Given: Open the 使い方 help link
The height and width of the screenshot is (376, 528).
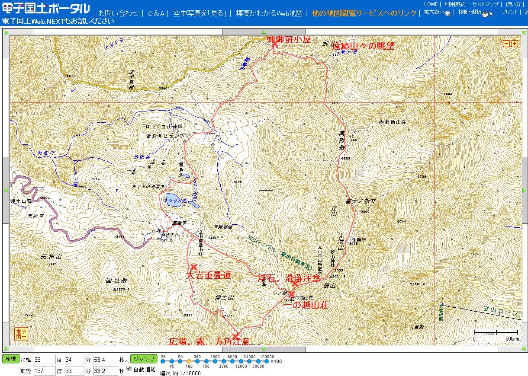Looking at the screenshot, I should pyautogui.click(x=513, y=4).
